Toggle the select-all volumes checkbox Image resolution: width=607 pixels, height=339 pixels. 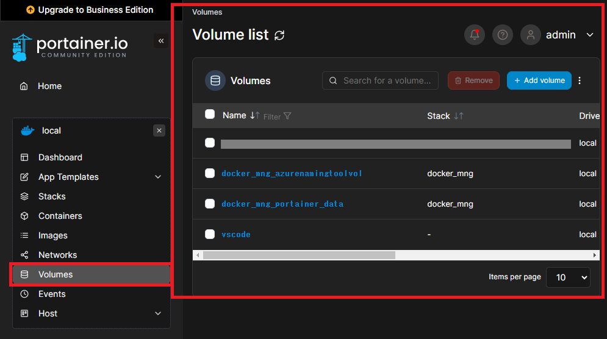point(210,114)
